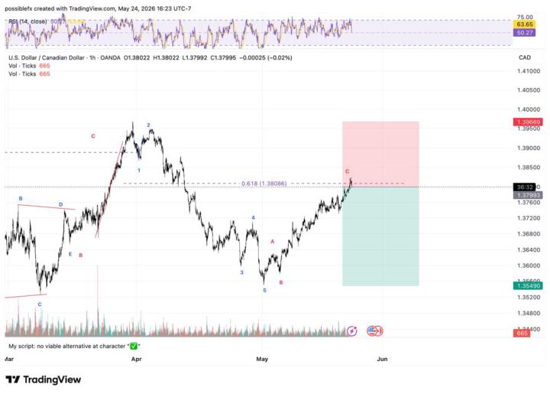
Task: Select the 0.618 (1.38086) Fibonacci label
Action: pyautogui.click(x=264, y=184)
